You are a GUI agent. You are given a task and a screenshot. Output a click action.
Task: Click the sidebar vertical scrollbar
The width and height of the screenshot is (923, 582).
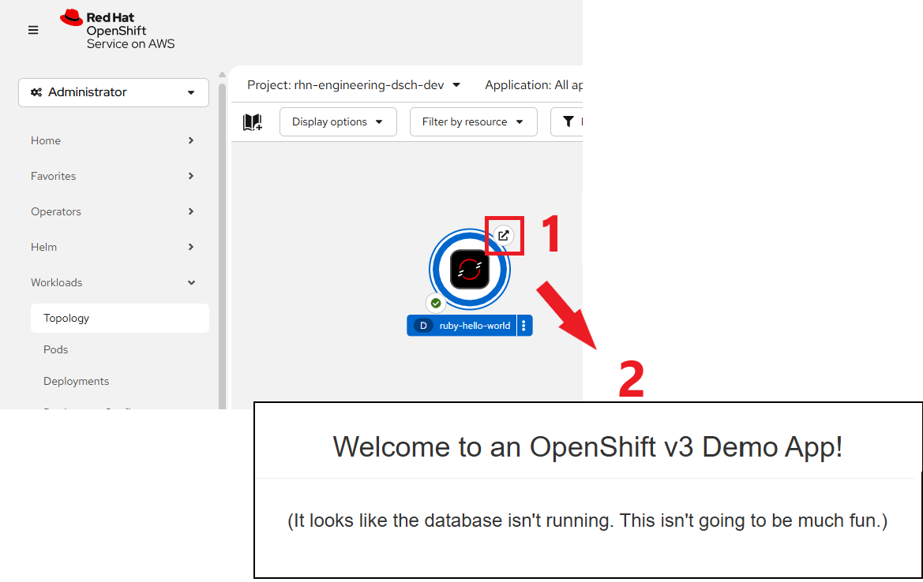click(222, 237)
